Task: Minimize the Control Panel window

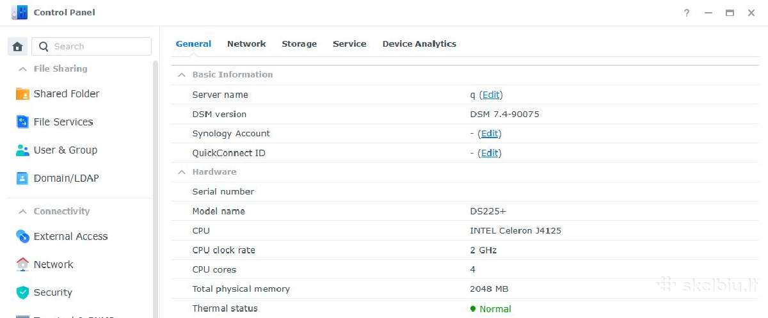Action: coord(708,13)
